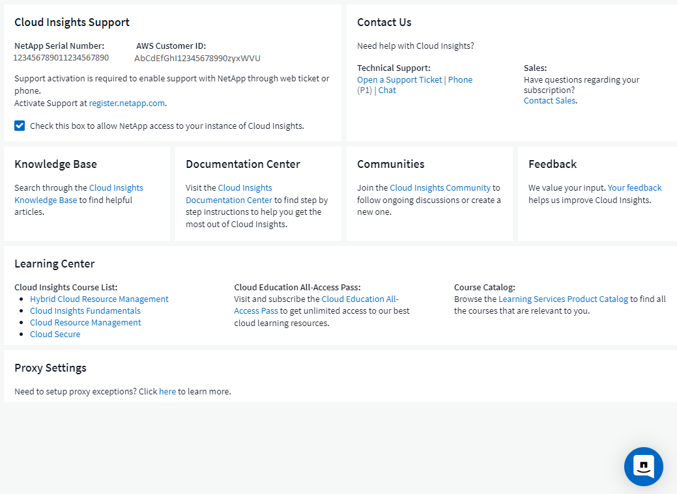Screen dimensions: 677x494
Task: Click Open a Support Ticket link
Action: (399, 80)
